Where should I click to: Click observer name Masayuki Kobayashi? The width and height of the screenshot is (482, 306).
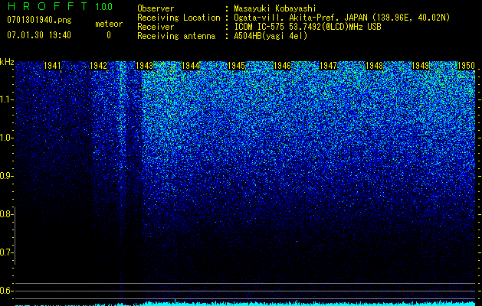point(275,8)
